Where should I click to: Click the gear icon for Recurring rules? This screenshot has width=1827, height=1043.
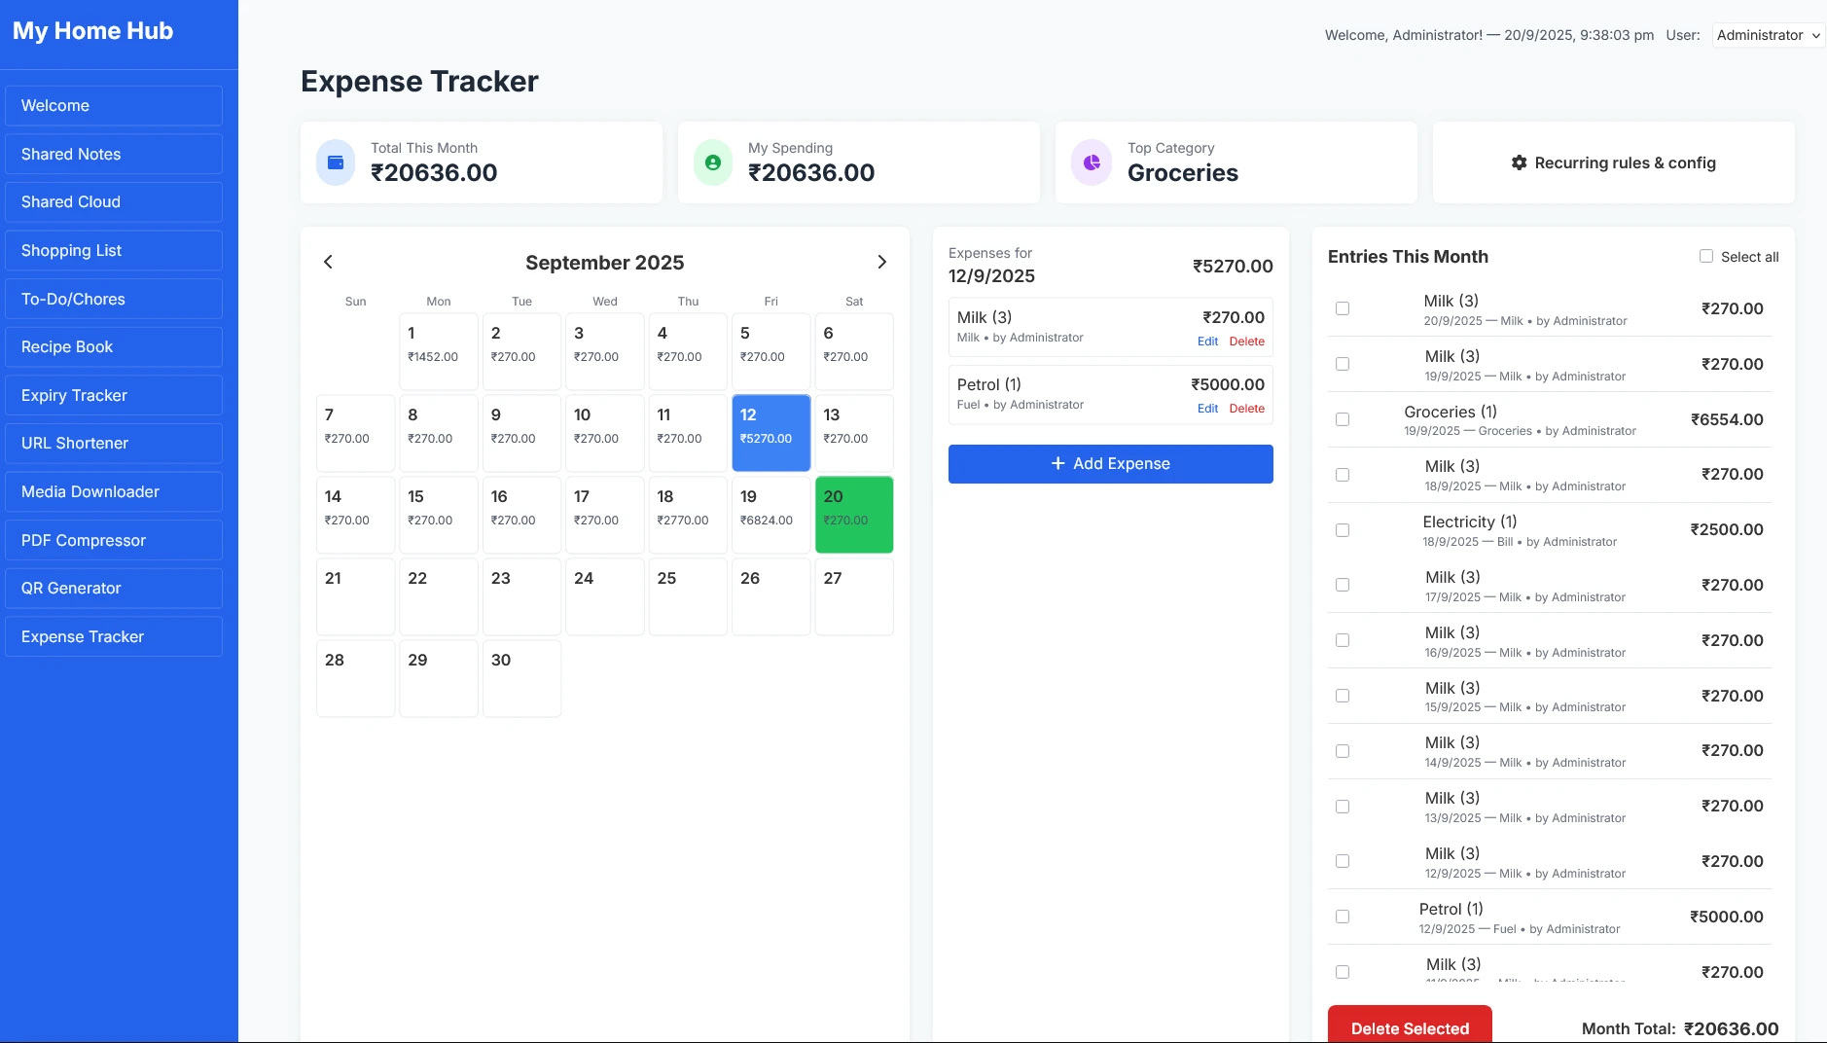(x=1519, y=162)
